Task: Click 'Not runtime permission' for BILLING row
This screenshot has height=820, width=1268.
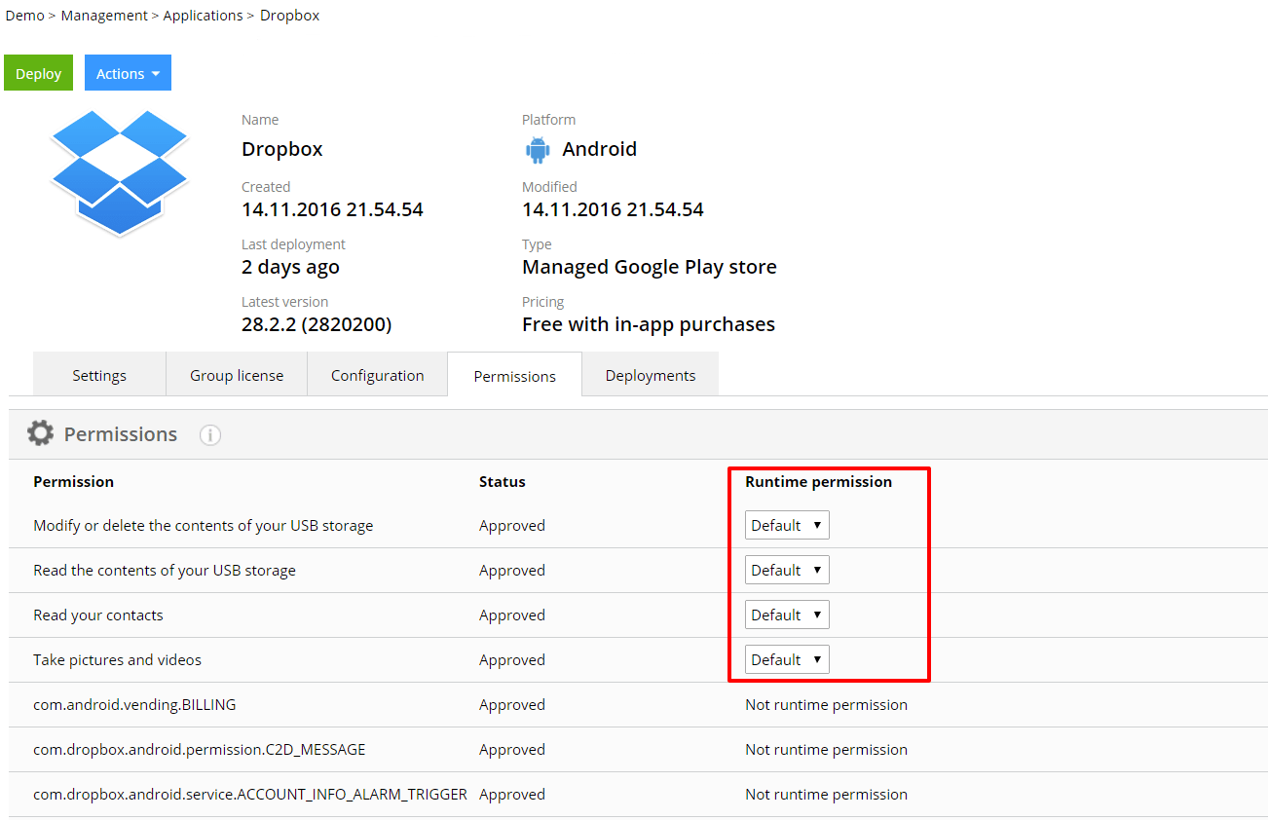Action: coord(826,704)
